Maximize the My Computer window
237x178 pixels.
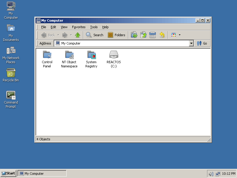[x=203, y=20]
